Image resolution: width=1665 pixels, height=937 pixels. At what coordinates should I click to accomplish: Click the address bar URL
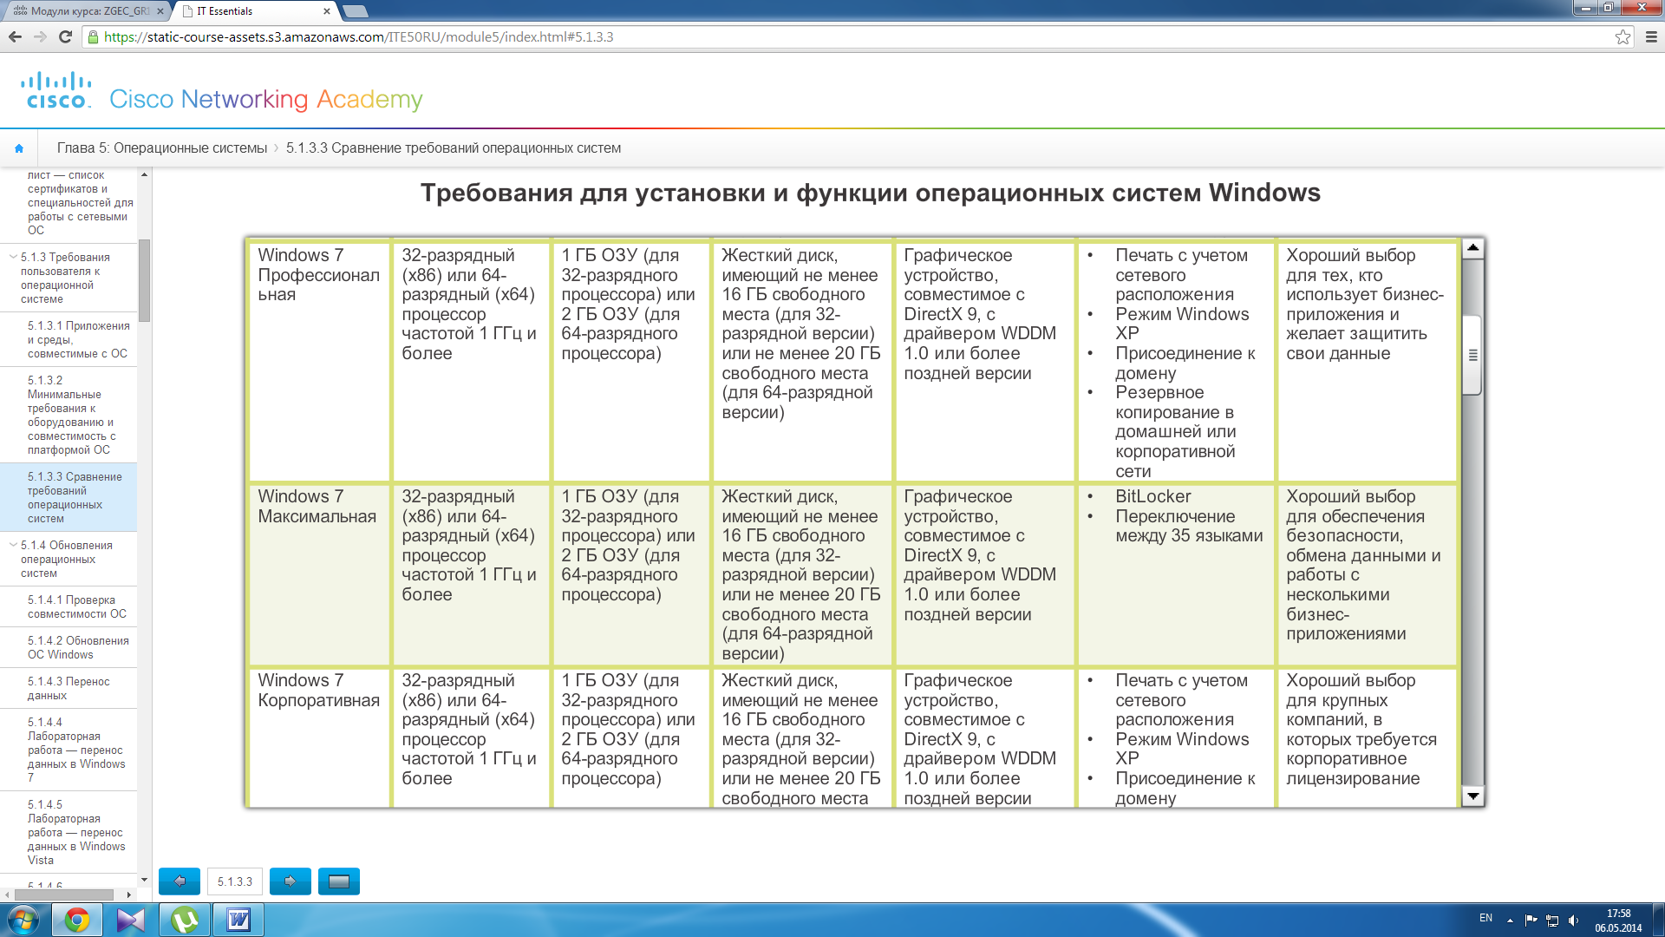pos(358,37)
